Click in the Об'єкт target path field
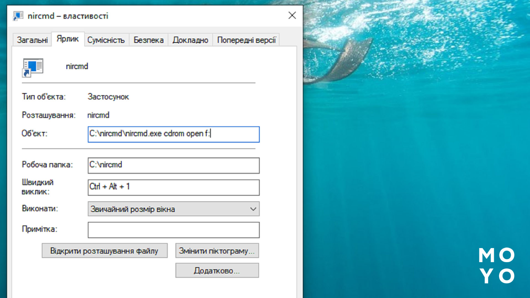The width and height of the screenshot is (530, 298). [x=174, y=134]
